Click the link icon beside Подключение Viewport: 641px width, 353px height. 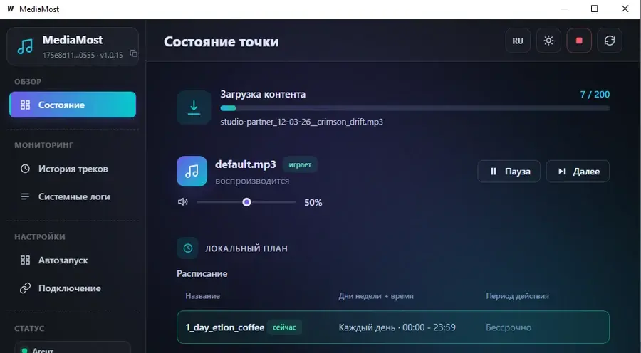coord(25,288)
